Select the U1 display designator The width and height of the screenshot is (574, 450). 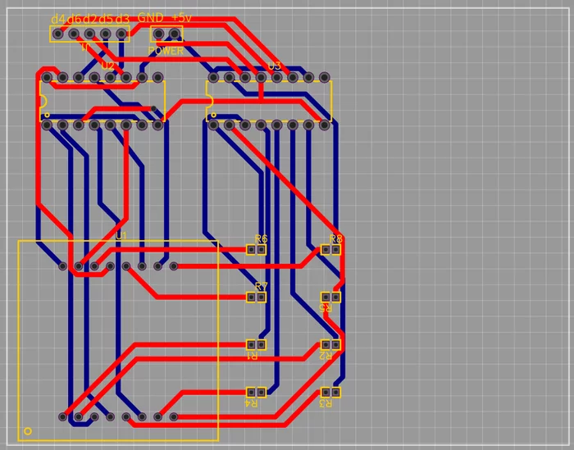point(121,236)
